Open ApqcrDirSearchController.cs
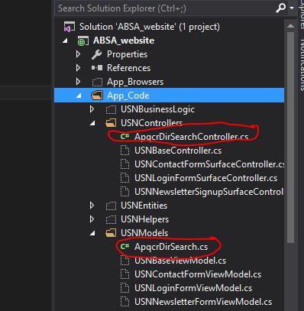 pyautogui.click(x=191, y=137)
